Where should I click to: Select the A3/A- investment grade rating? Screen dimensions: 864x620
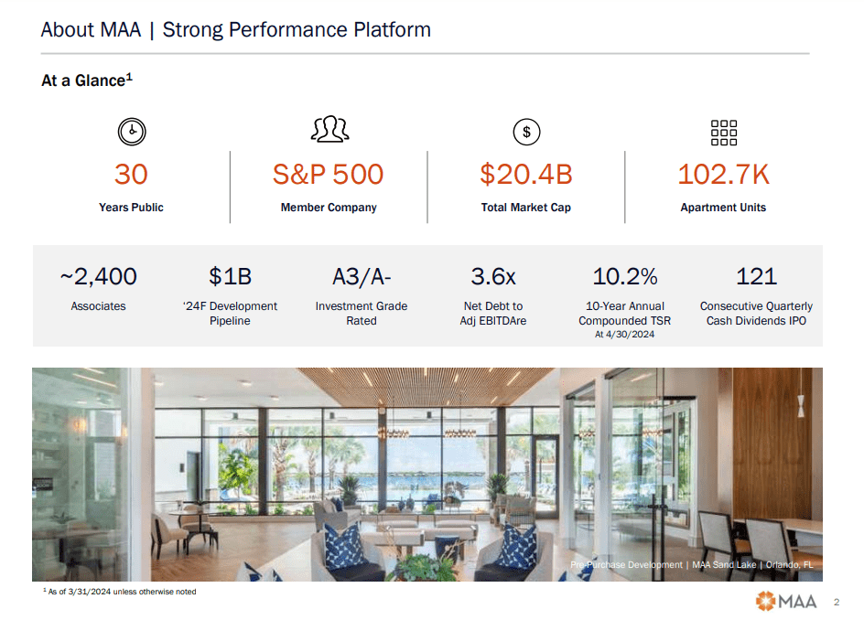click(362, 276)
